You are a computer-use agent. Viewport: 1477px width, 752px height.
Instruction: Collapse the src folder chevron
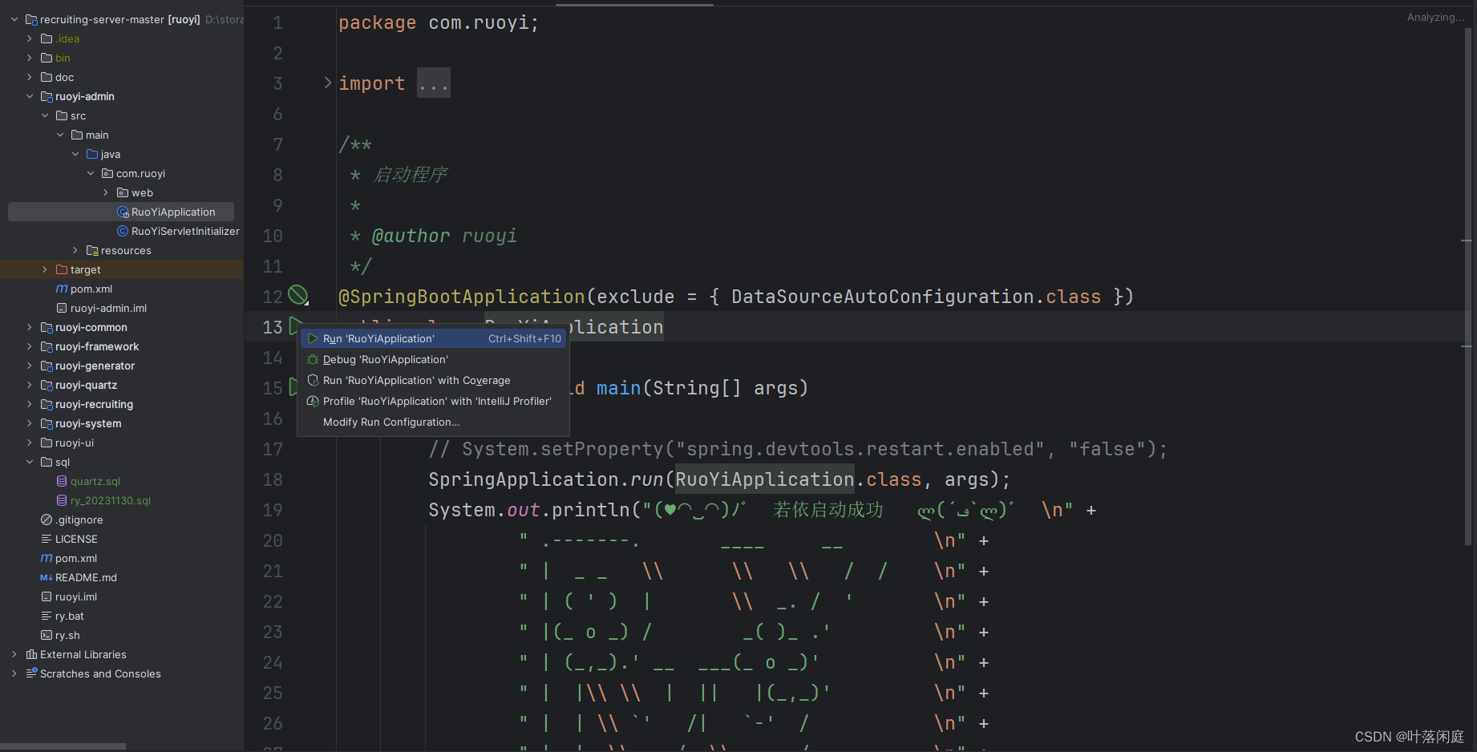tap(45, 115)
